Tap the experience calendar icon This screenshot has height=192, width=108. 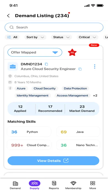pyautogui.click(x=10, y=82)
